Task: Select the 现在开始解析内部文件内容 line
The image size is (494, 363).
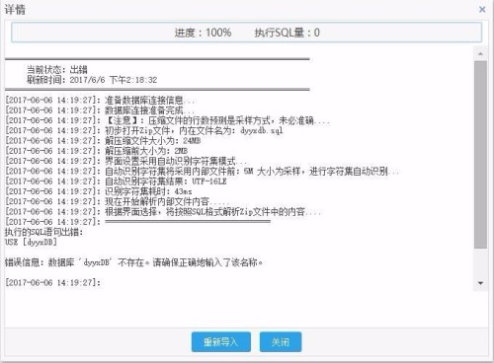Action: (x=117, y=201)
